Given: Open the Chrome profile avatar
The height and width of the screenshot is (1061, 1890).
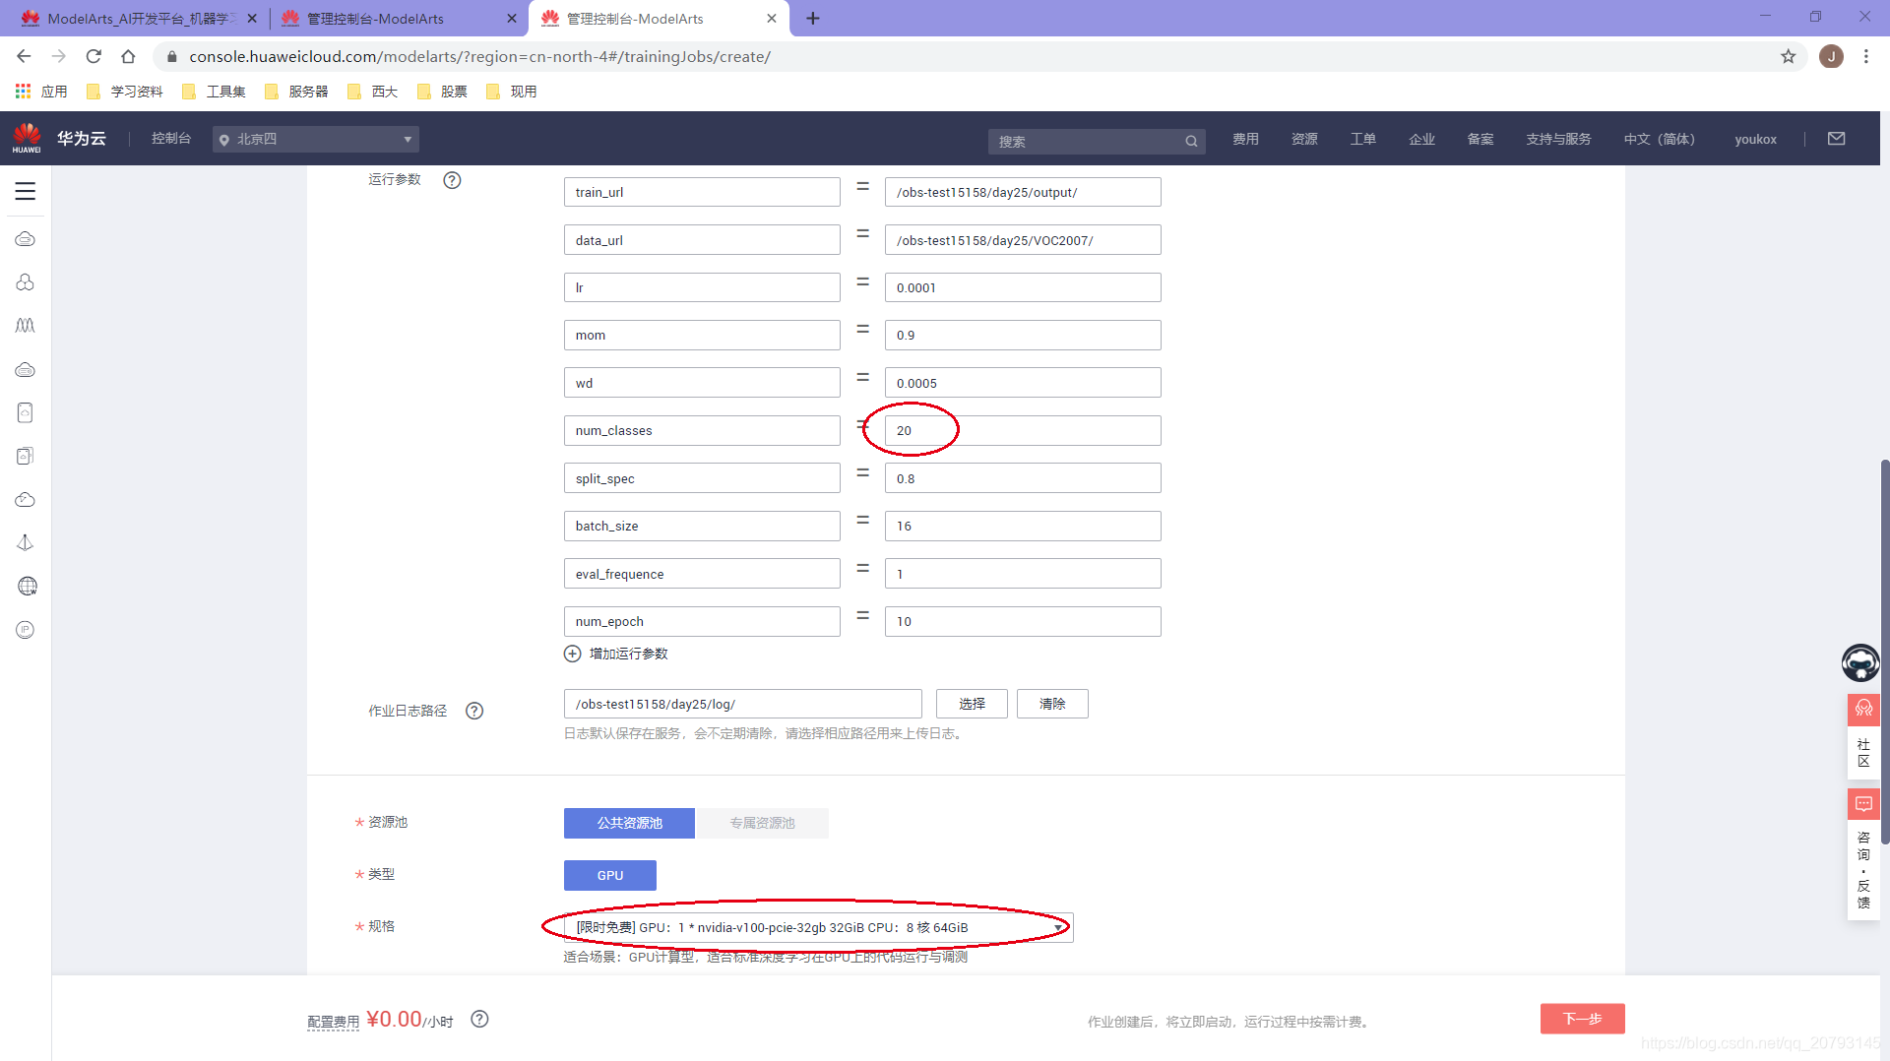Looking at the screenshot, I should click(x=1832, y=56).
